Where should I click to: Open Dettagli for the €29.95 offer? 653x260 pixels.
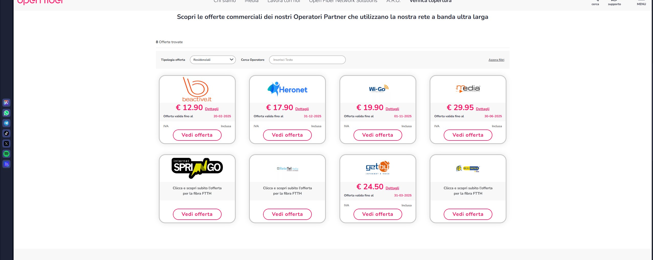[482, 109]
